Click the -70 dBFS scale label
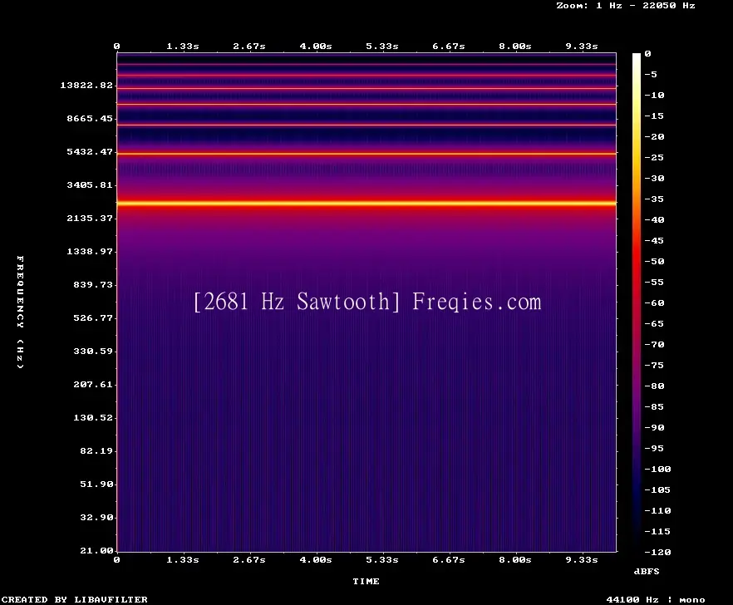 (x=654, y=345)
